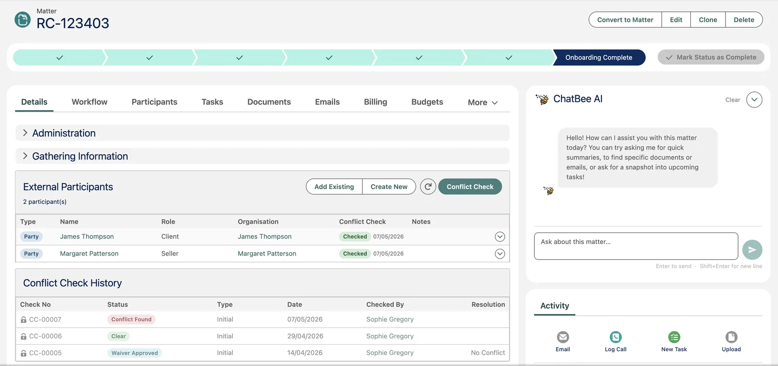Image resolution: width=778 pixels, height=366 pixels.
Task: Select the Onboarding Complete stage
Action: point(599,57)
